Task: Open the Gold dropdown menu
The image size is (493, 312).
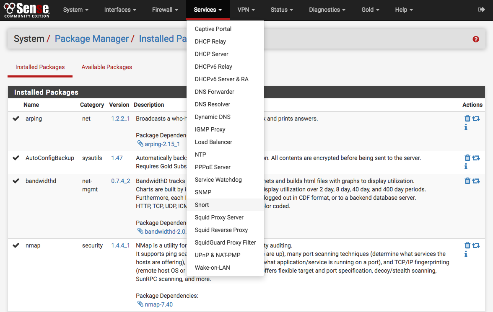Action: (x=370, y=10)
